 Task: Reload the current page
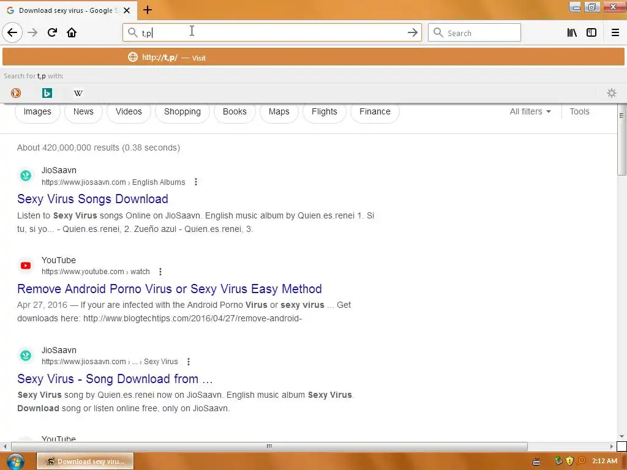(x=52, y=32)
